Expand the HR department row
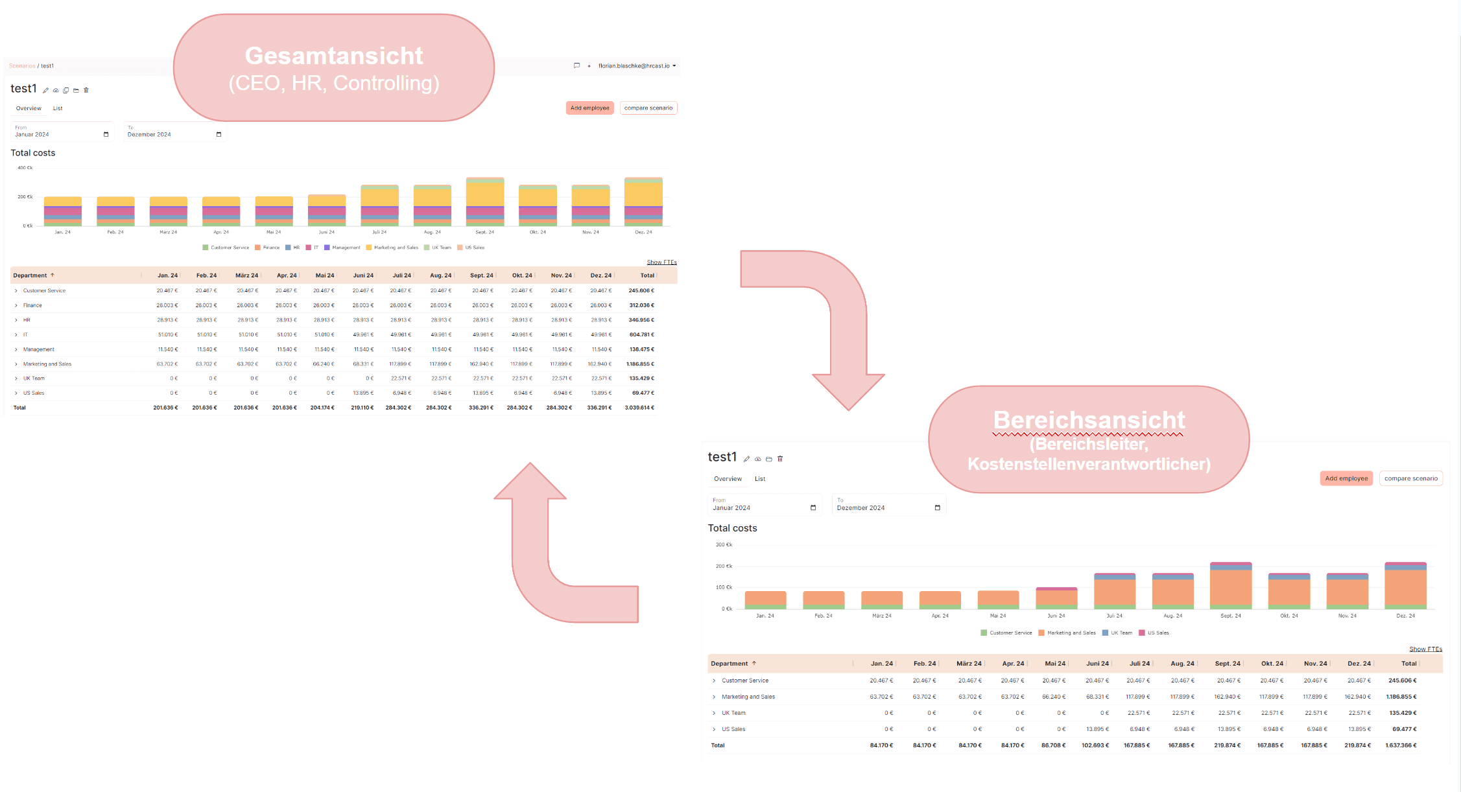Viewport: 1461px width, 792px height. 16,320
